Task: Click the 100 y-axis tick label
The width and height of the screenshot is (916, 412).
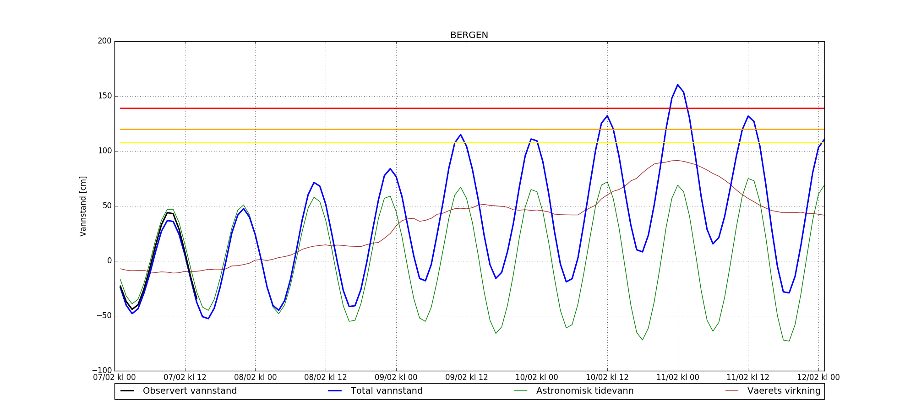Action: point(104,151)
